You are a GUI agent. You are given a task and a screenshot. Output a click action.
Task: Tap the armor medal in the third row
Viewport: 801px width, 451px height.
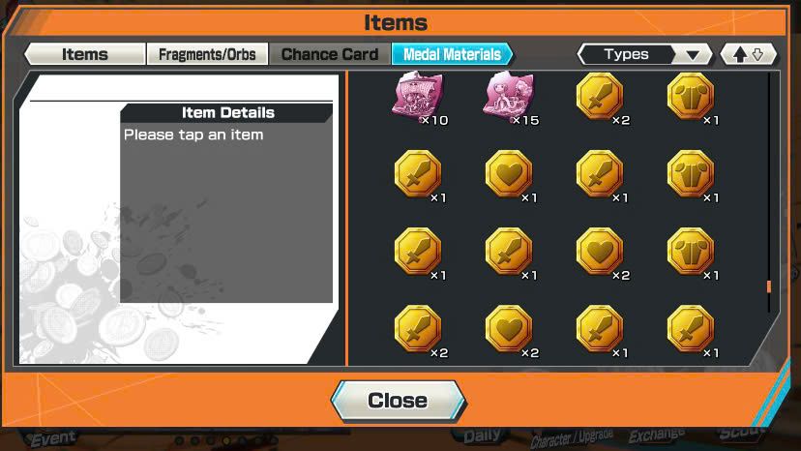point(691,252)
